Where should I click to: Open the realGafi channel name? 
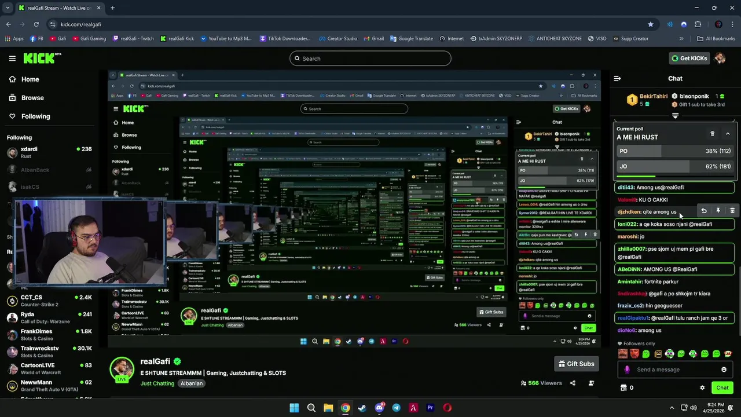pyautogui.click(x=155, y=361)
